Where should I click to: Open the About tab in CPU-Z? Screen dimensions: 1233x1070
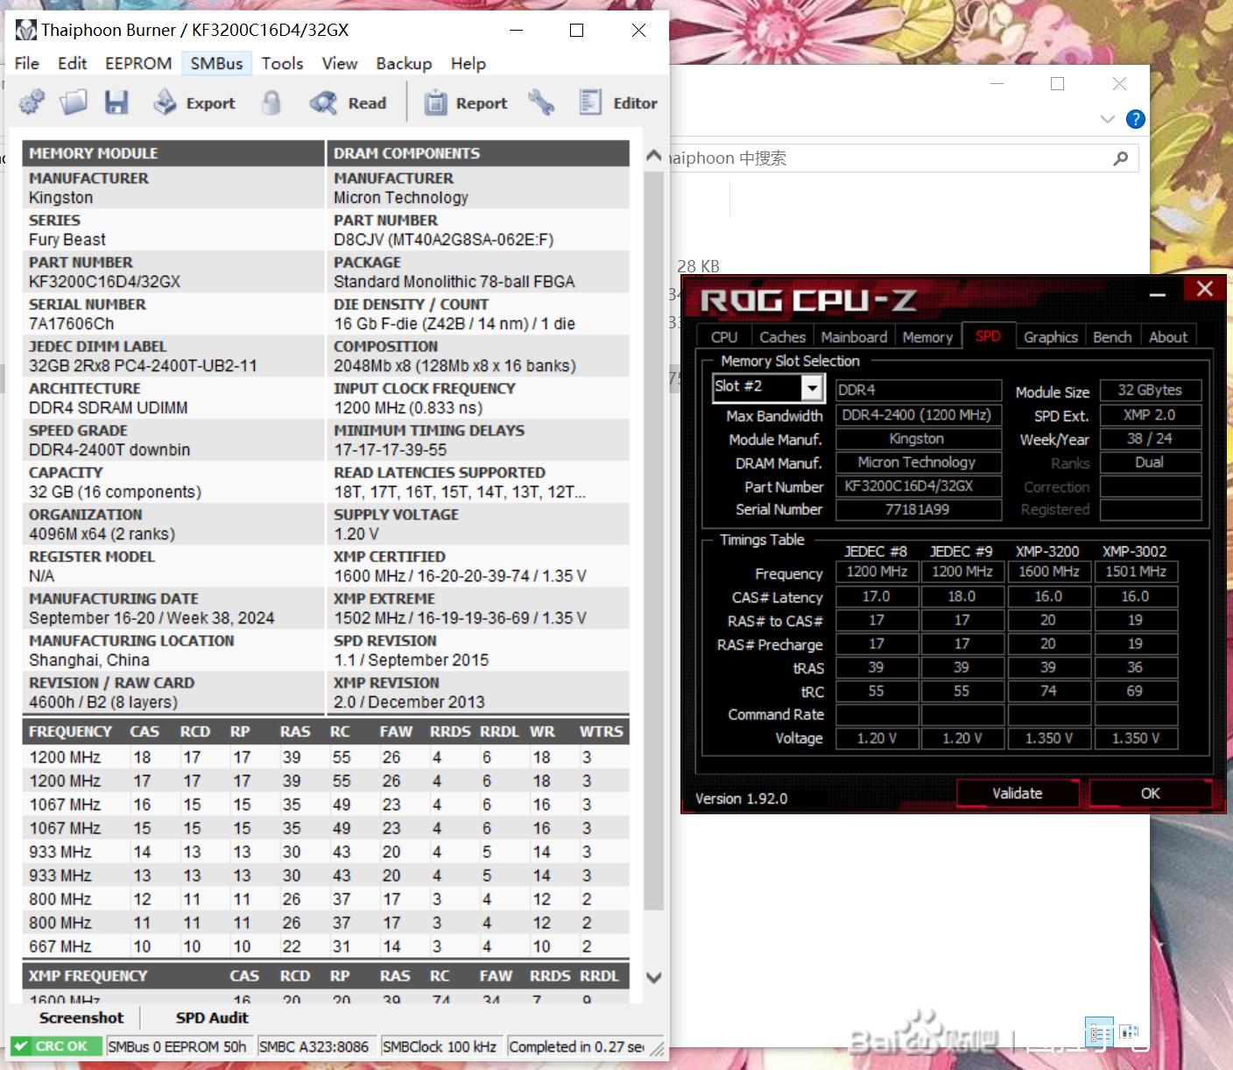(x=1168, y=337)
